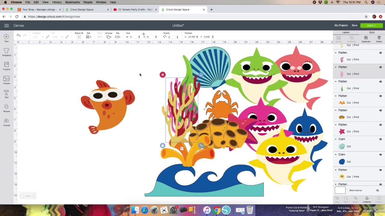Click the Rotate icon in the toolbar
This screenshot has height=216, width=385.
pos(165,37)
